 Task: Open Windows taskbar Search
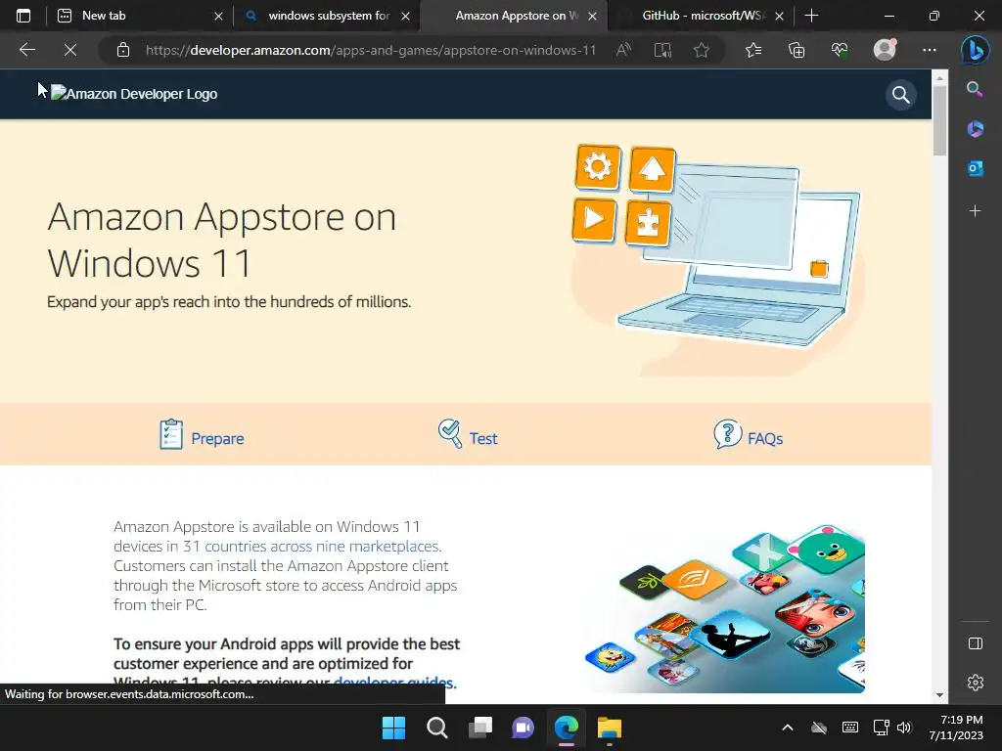tap(437, 728)
